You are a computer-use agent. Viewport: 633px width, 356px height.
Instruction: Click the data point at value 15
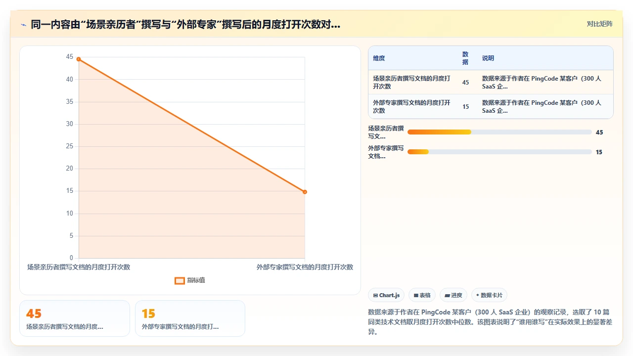305,192
